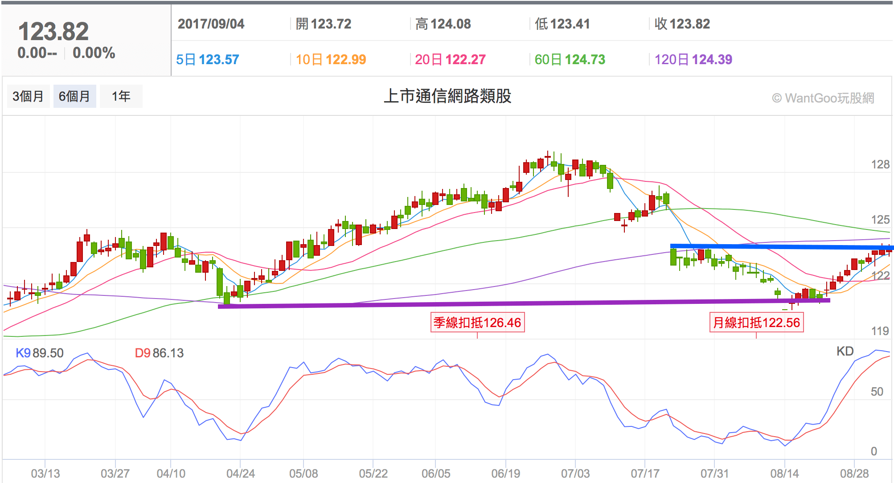Click the 08/14 date axis label
Screen dimensions: 894x483
coord(785,473)
